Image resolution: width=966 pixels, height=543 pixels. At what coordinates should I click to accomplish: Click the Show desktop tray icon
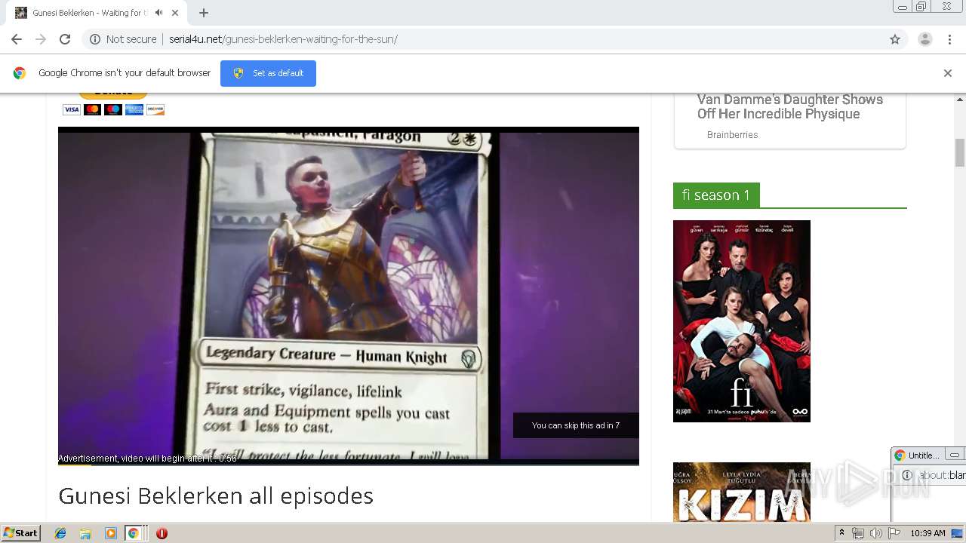click(958, 533)
